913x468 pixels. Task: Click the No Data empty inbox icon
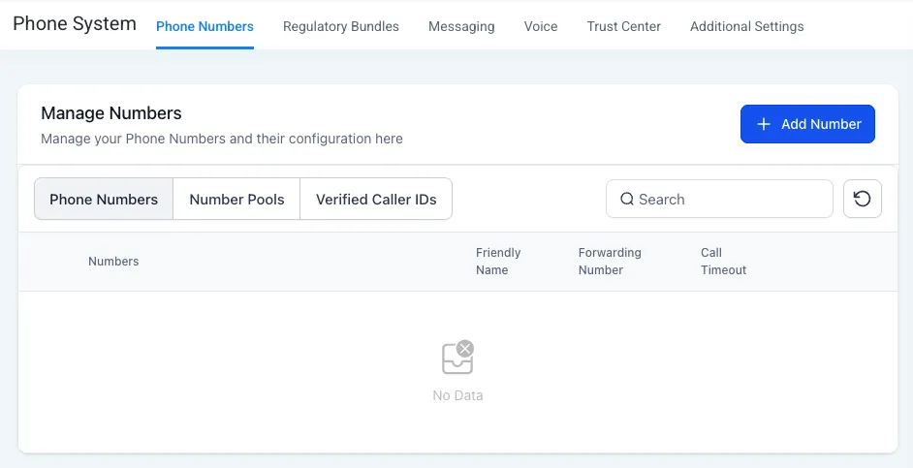(457, 359)
